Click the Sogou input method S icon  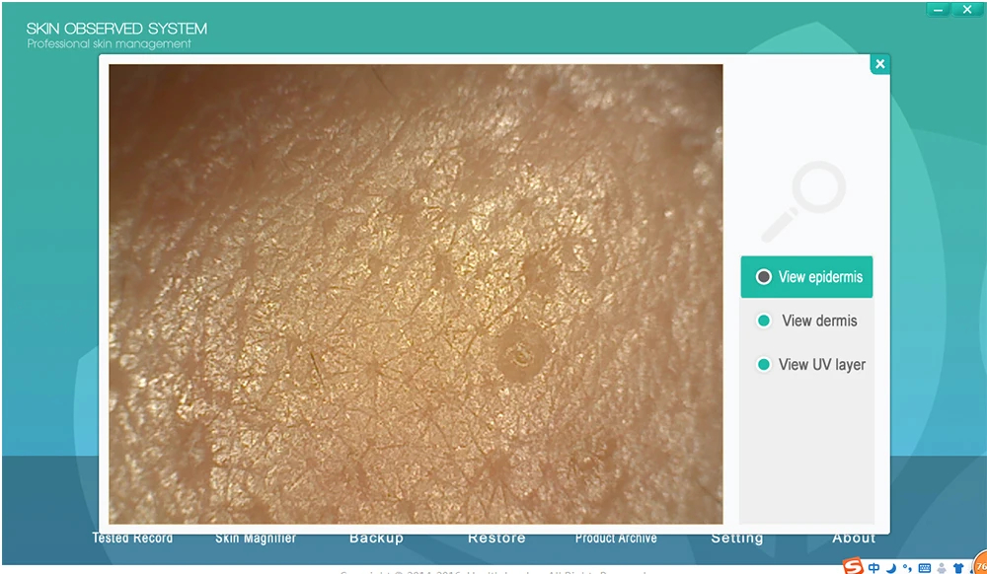click(x=853, y=566)
